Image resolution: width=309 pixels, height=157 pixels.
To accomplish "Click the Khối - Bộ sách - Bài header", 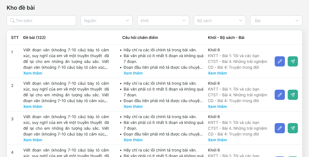I will pos(226,38).
